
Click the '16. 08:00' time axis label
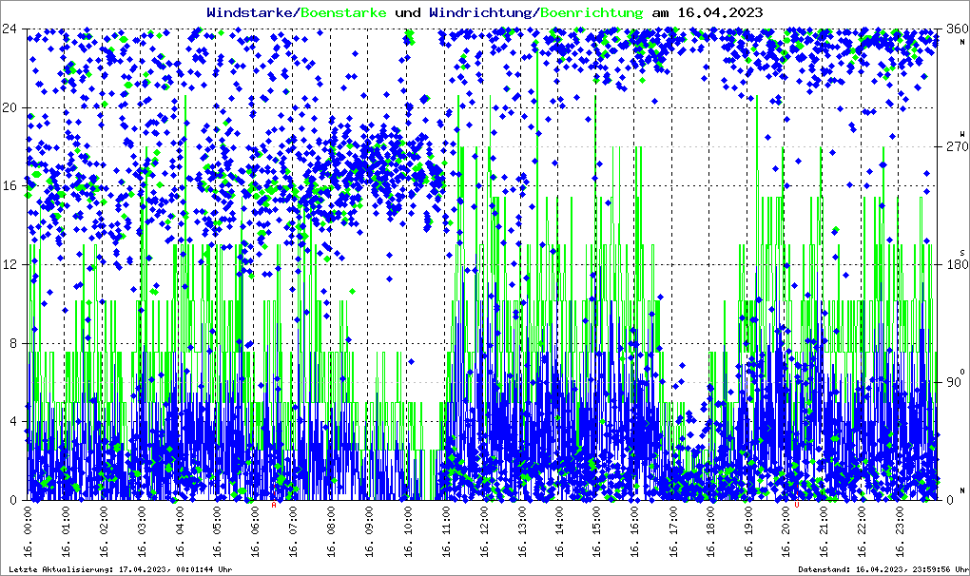[x=330, y=531]
